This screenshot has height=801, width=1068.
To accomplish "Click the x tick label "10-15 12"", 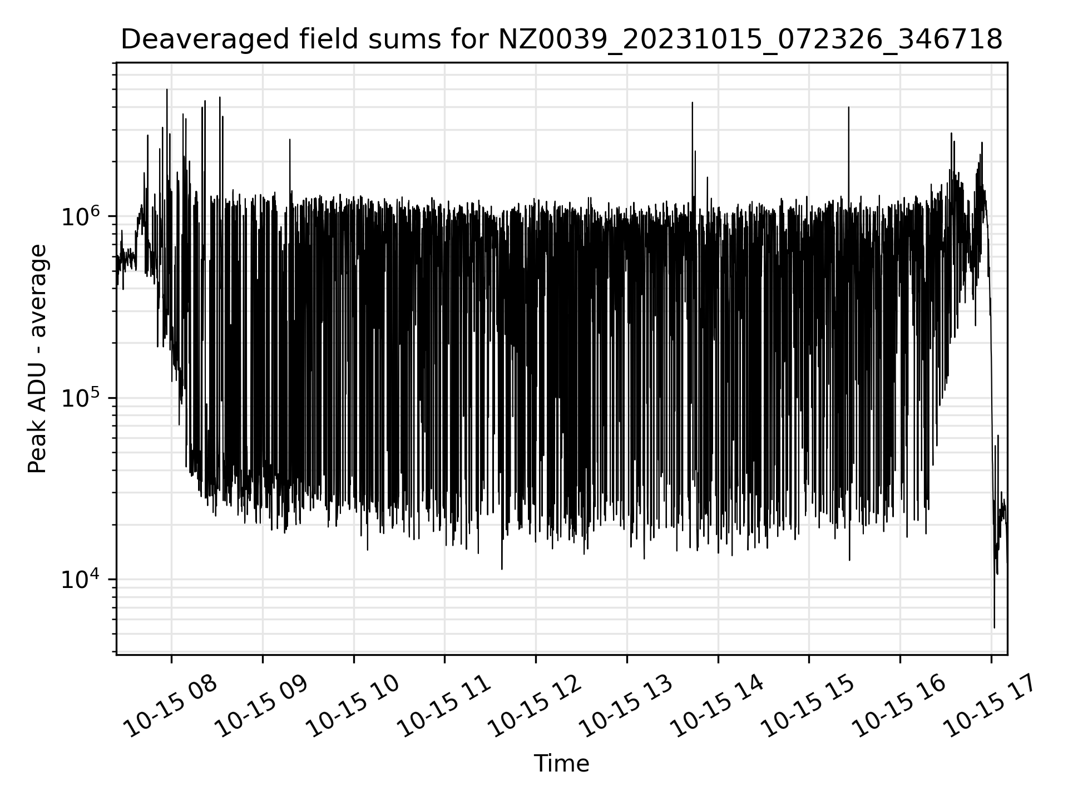I will 534,705.
